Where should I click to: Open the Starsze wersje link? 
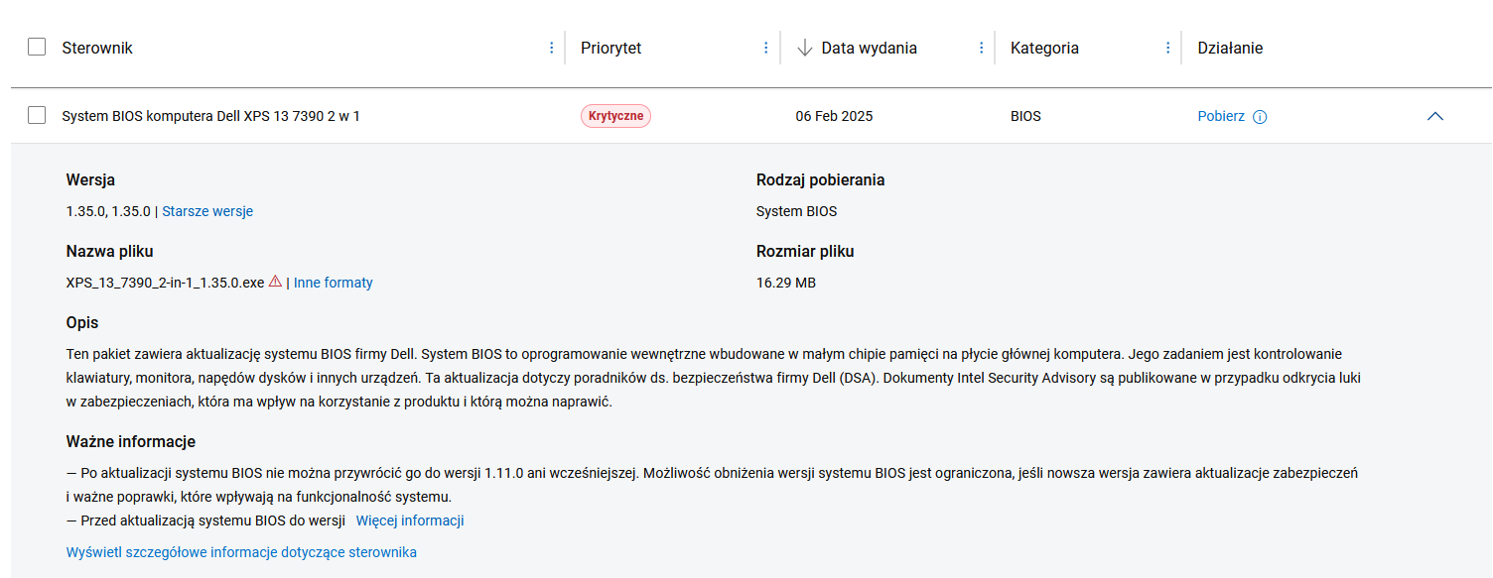(x=207, y=211)
